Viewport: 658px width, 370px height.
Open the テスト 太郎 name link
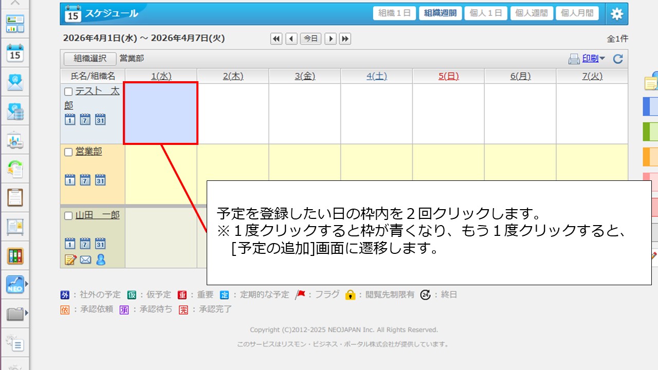92,98
